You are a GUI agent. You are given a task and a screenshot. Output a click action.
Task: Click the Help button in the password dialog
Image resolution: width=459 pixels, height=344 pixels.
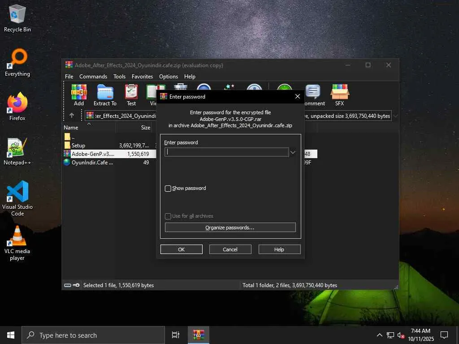[279, 249]
